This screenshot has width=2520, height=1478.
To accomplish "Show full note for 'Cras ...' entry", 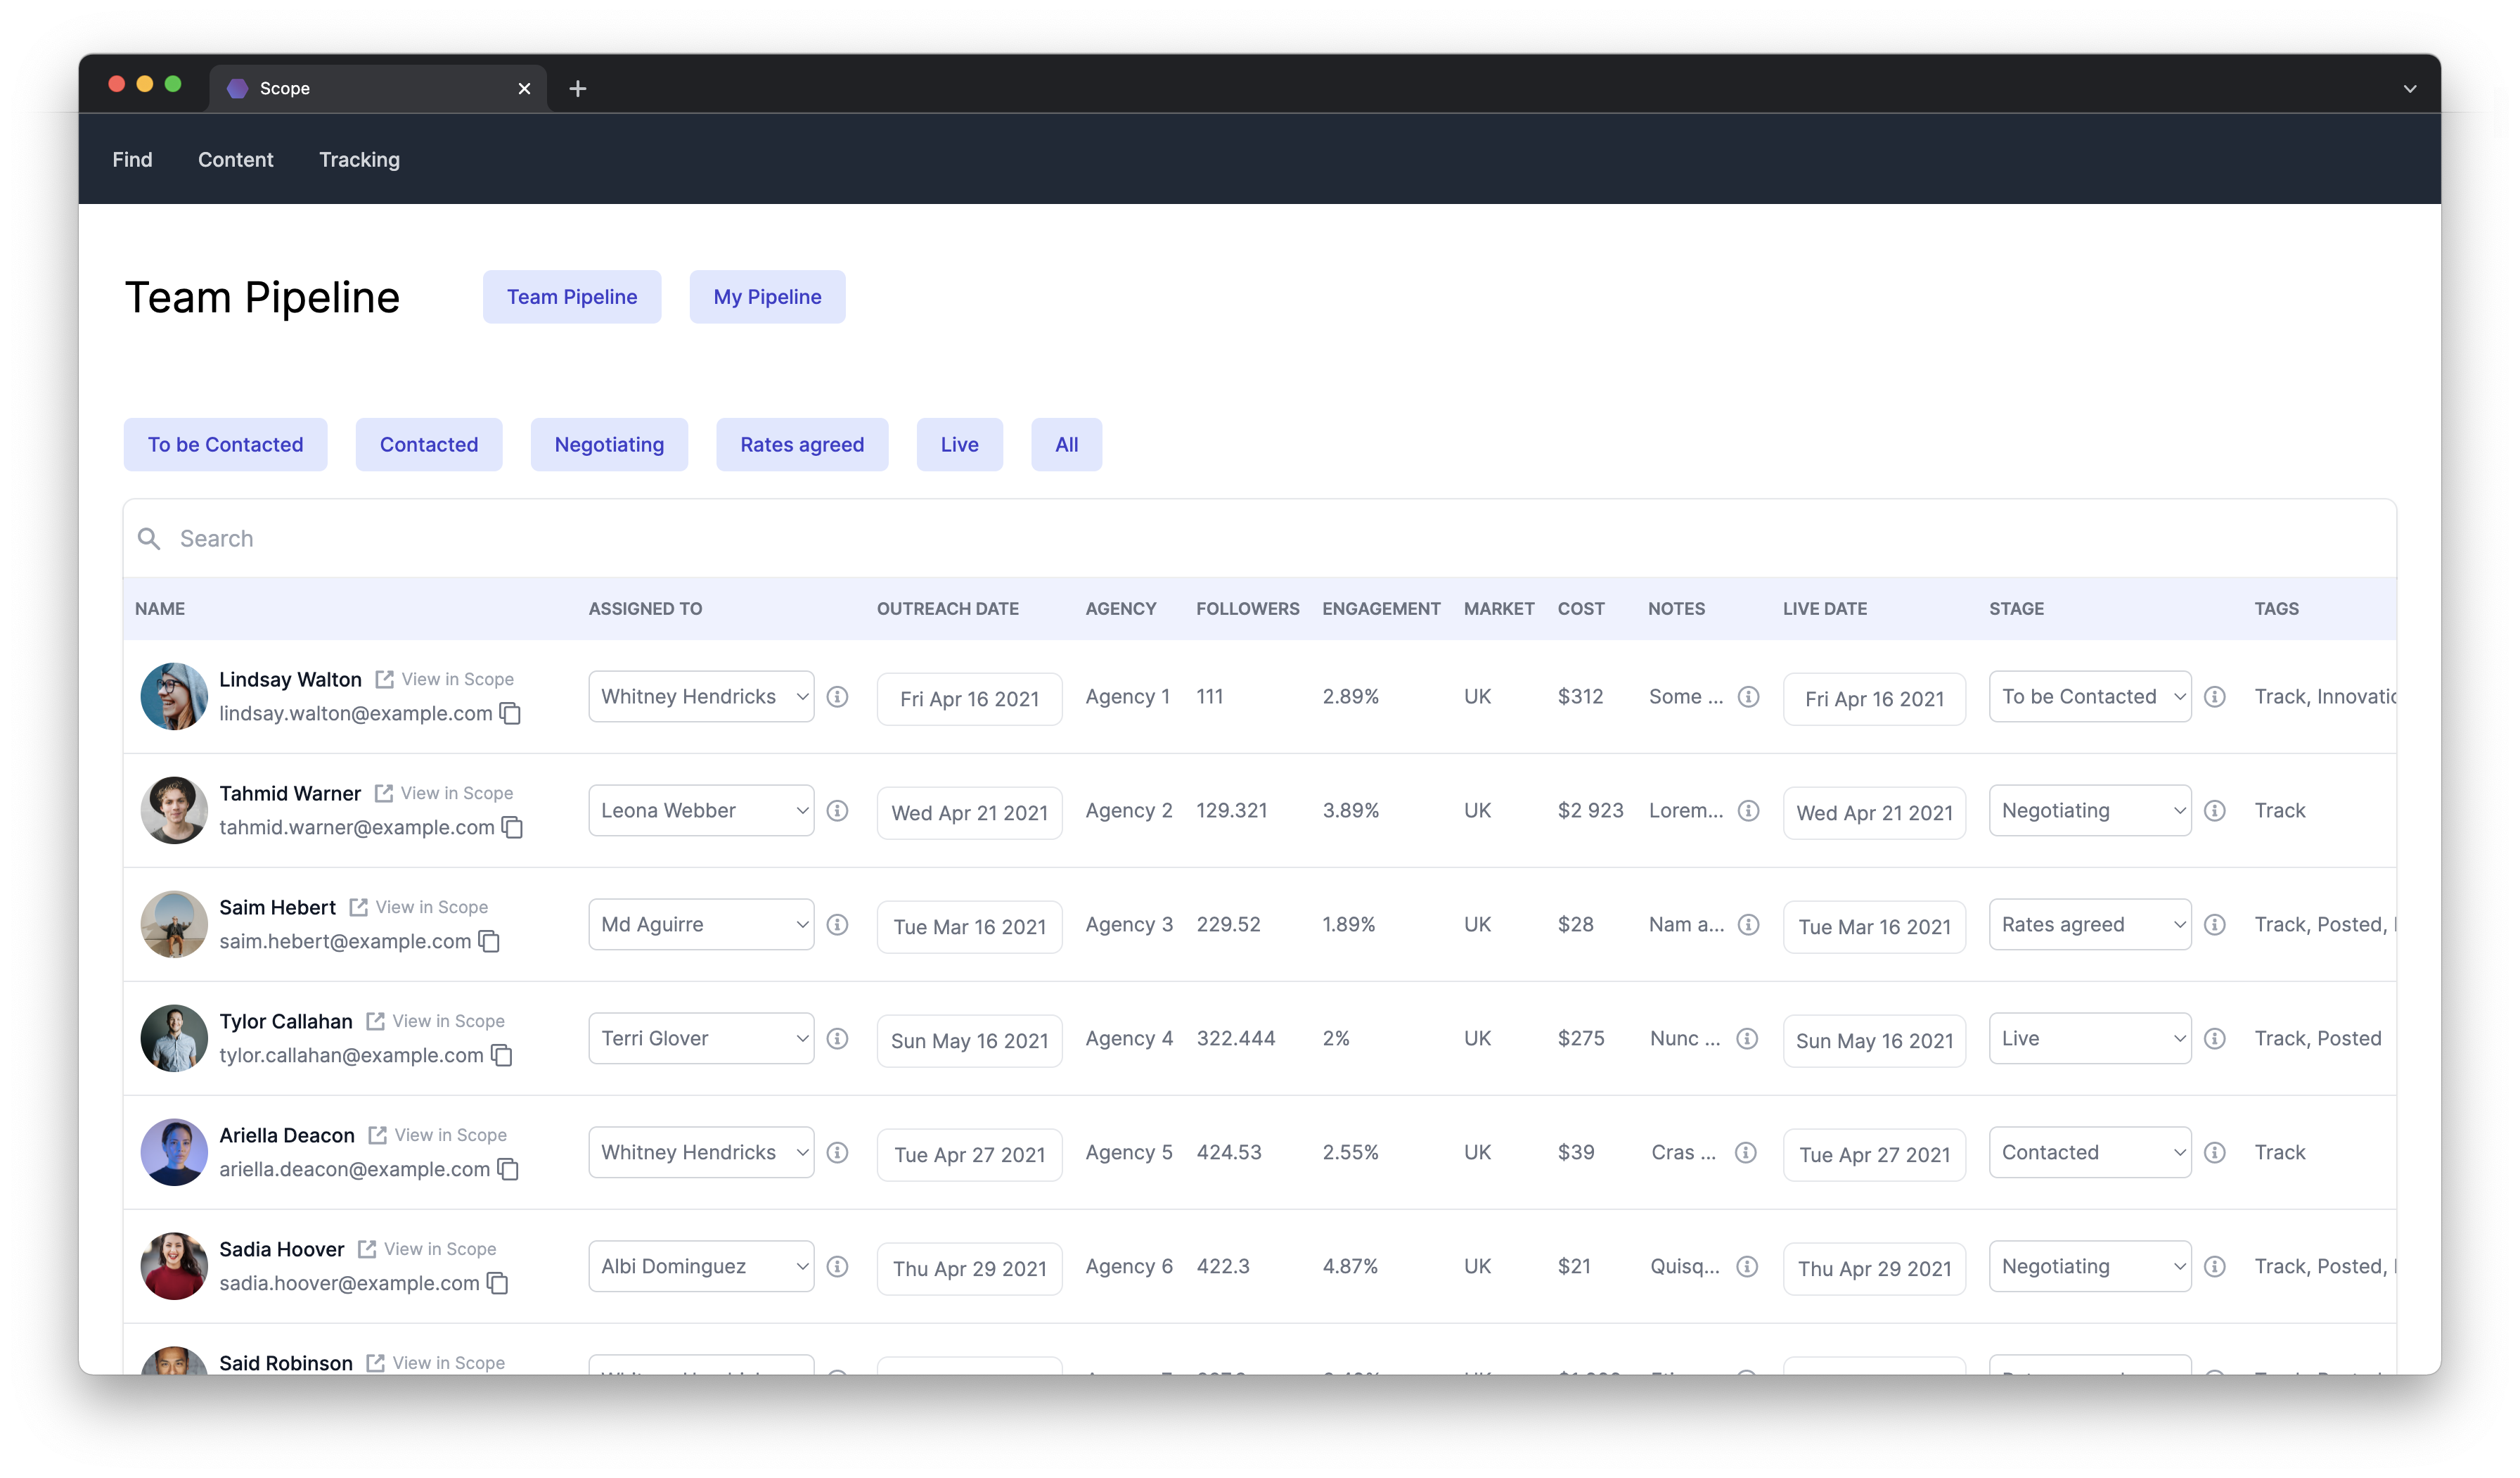I will [1746, 1153].
